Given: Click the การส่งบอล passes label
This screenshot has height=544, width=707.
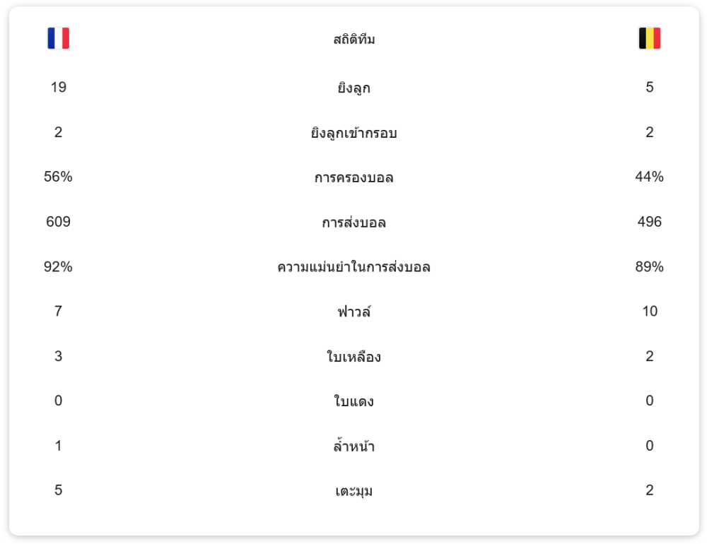Looking at the screenshot, I should 353,223.
